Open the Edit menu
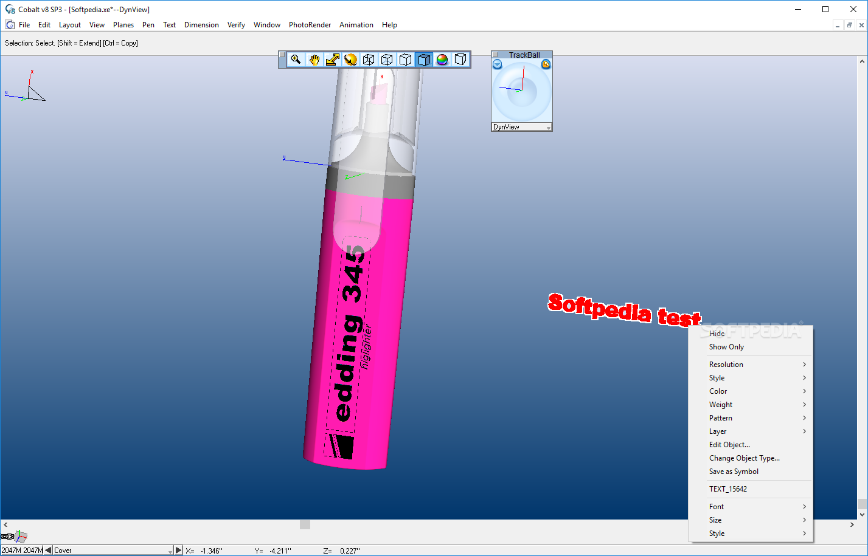This screenshot has height=556, width=868. click(44, 25)
